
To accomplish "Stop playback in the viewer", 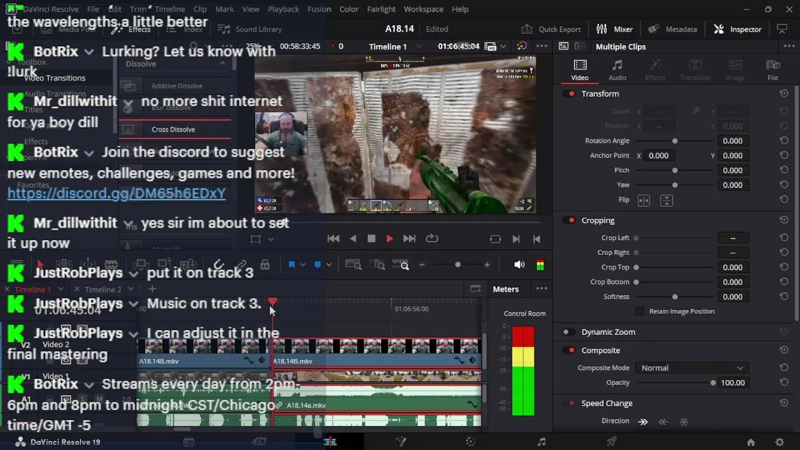I will pos(371,239).
